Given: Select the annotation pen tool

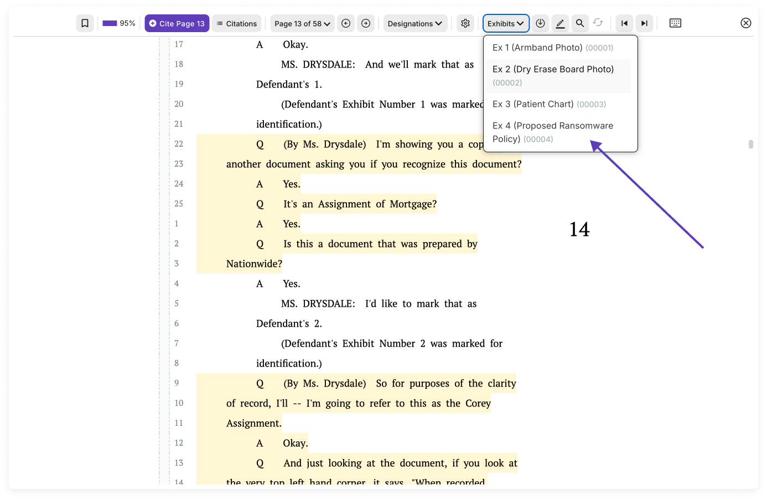Looking at the screenshot, I should 560,23.
